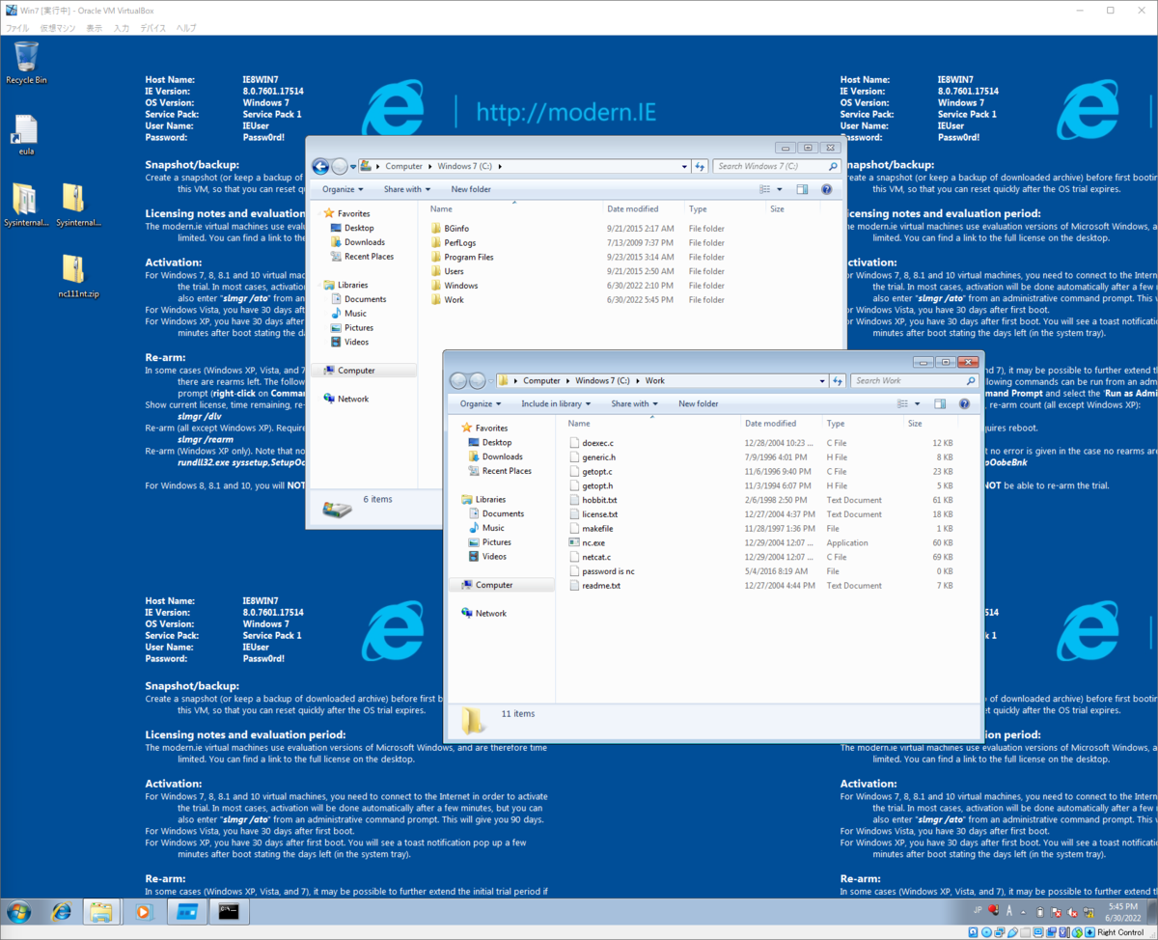Change view icon in the Work window
Viewport: 1158px width, 940px height.
coord(903,404)
